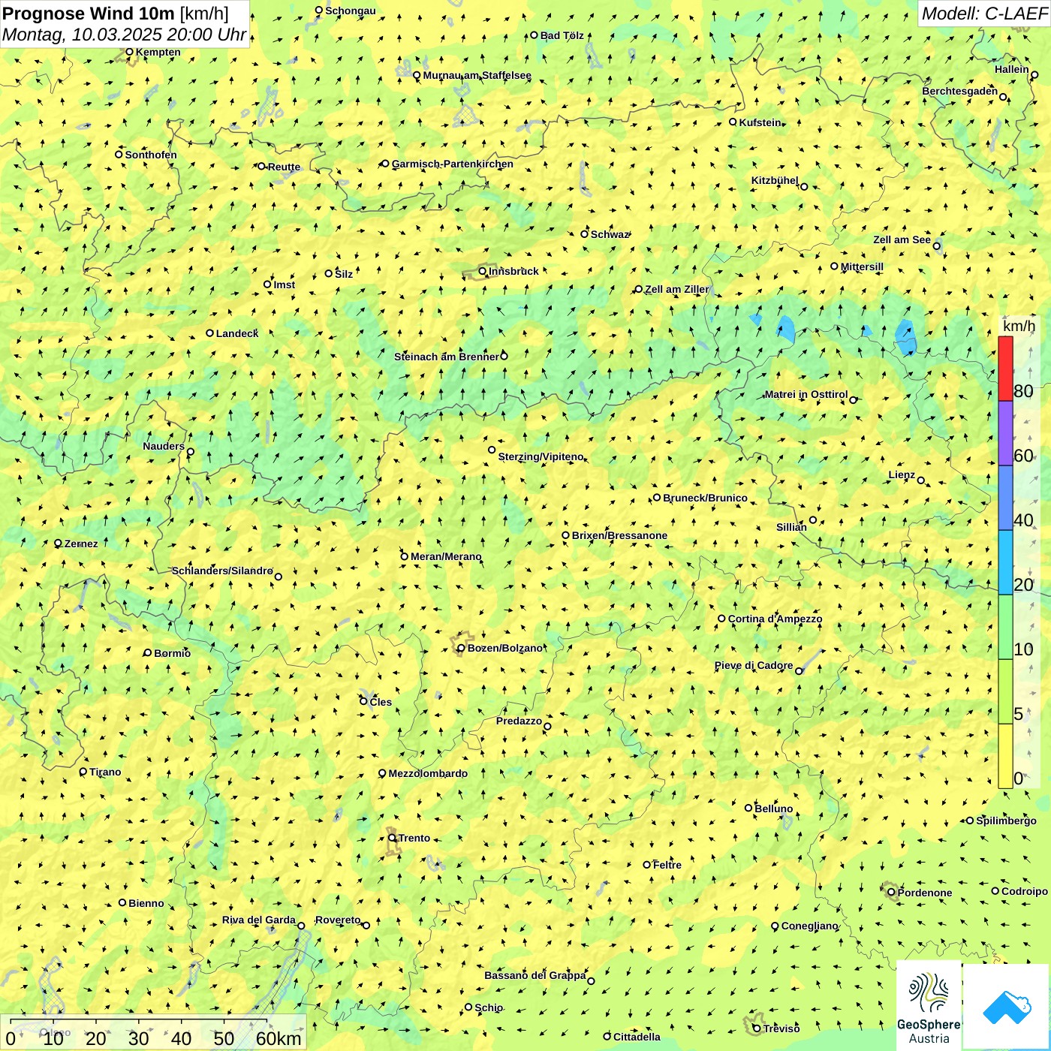Click the 'Modell: C-LAEF' label
The height and width of the screenshot is (1051, 1051).
pos(983,14)
